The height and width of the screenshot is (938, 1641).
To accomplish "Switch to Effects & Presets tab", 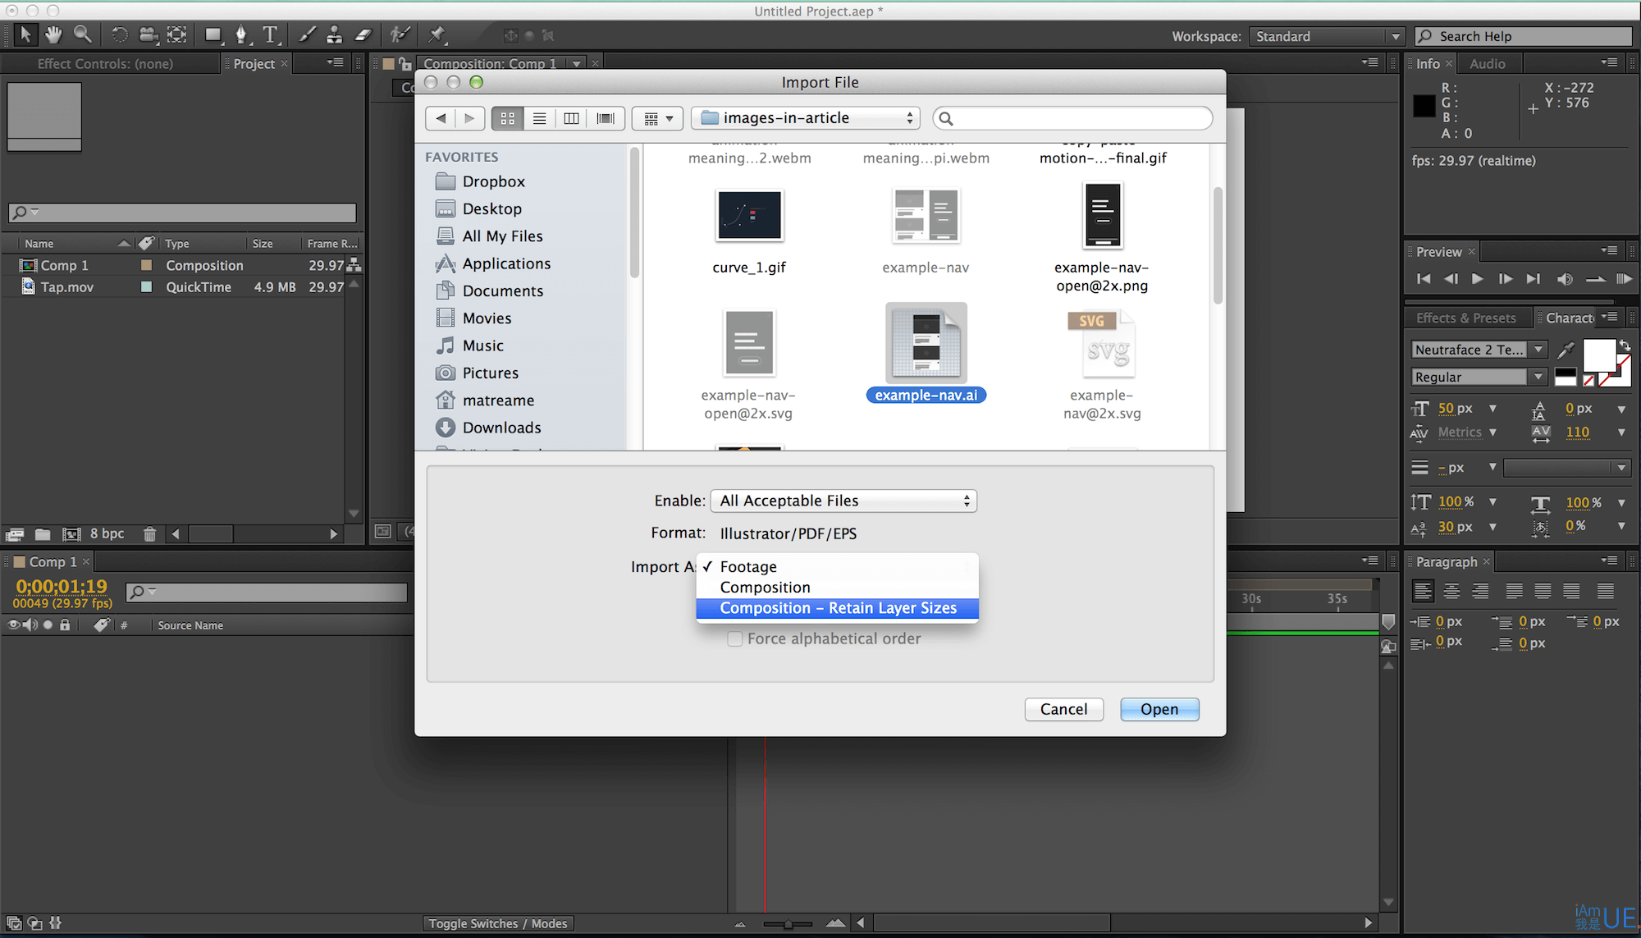I will 1465,318.
